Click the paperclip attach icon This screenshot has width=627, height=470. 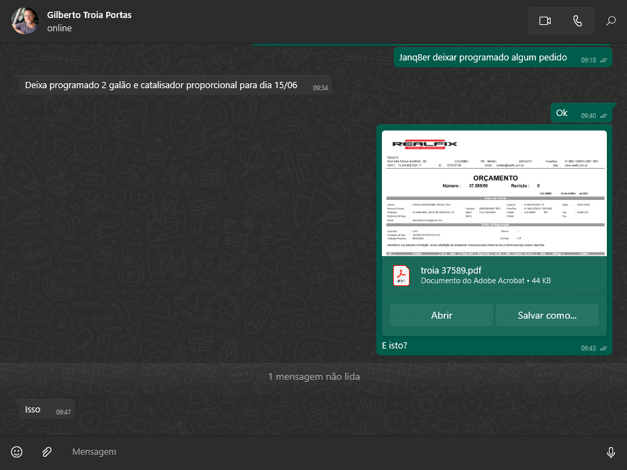point(47,452)
